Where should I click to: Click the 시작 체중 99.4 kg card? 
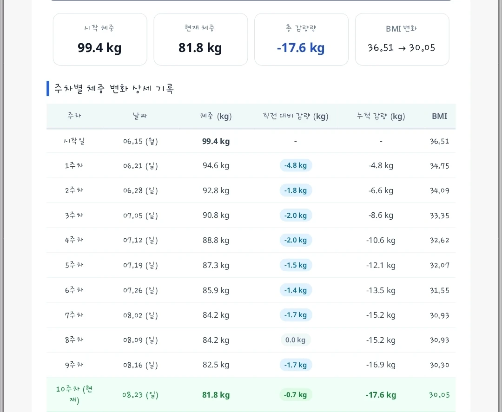click(100, 39)
